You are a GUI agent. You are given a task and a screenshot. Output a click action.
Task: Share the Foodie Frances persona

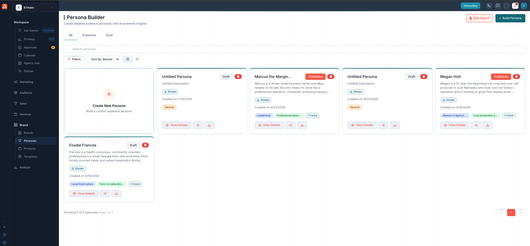coord(105,194)
